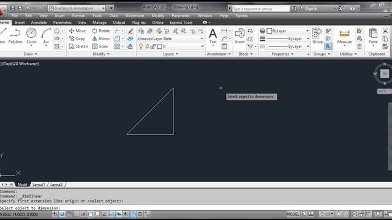
Task: Toggle Object Snap in status bar
Action: [90, 214]
